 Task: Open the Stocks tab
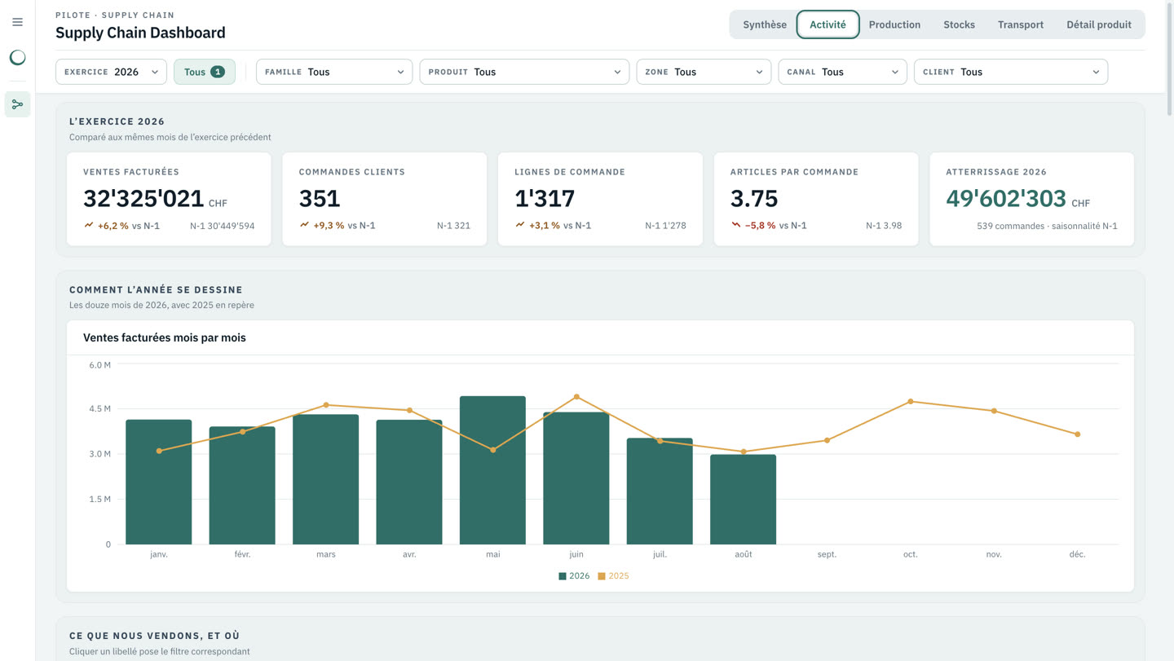click(959, 24)
